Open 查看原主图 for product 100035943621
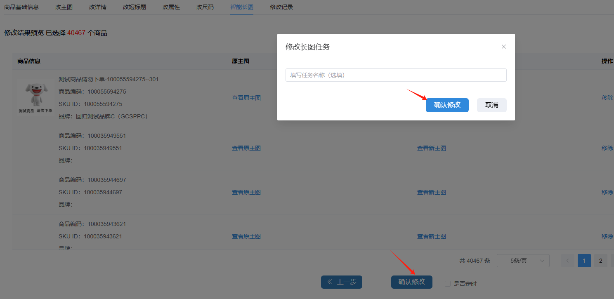 [246, 236]
